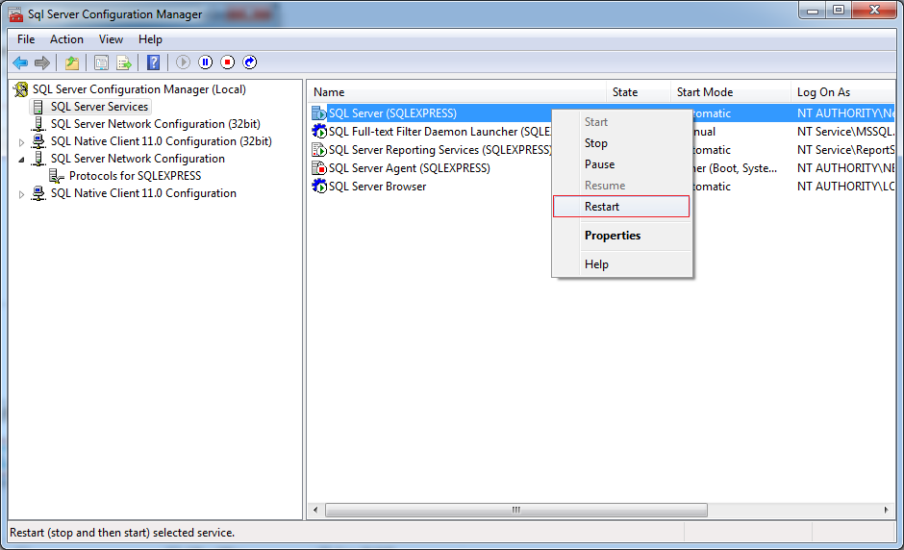Select the SQL Server Reporting Services row
This screenshot has width=904, height=550.
point(439,150)
